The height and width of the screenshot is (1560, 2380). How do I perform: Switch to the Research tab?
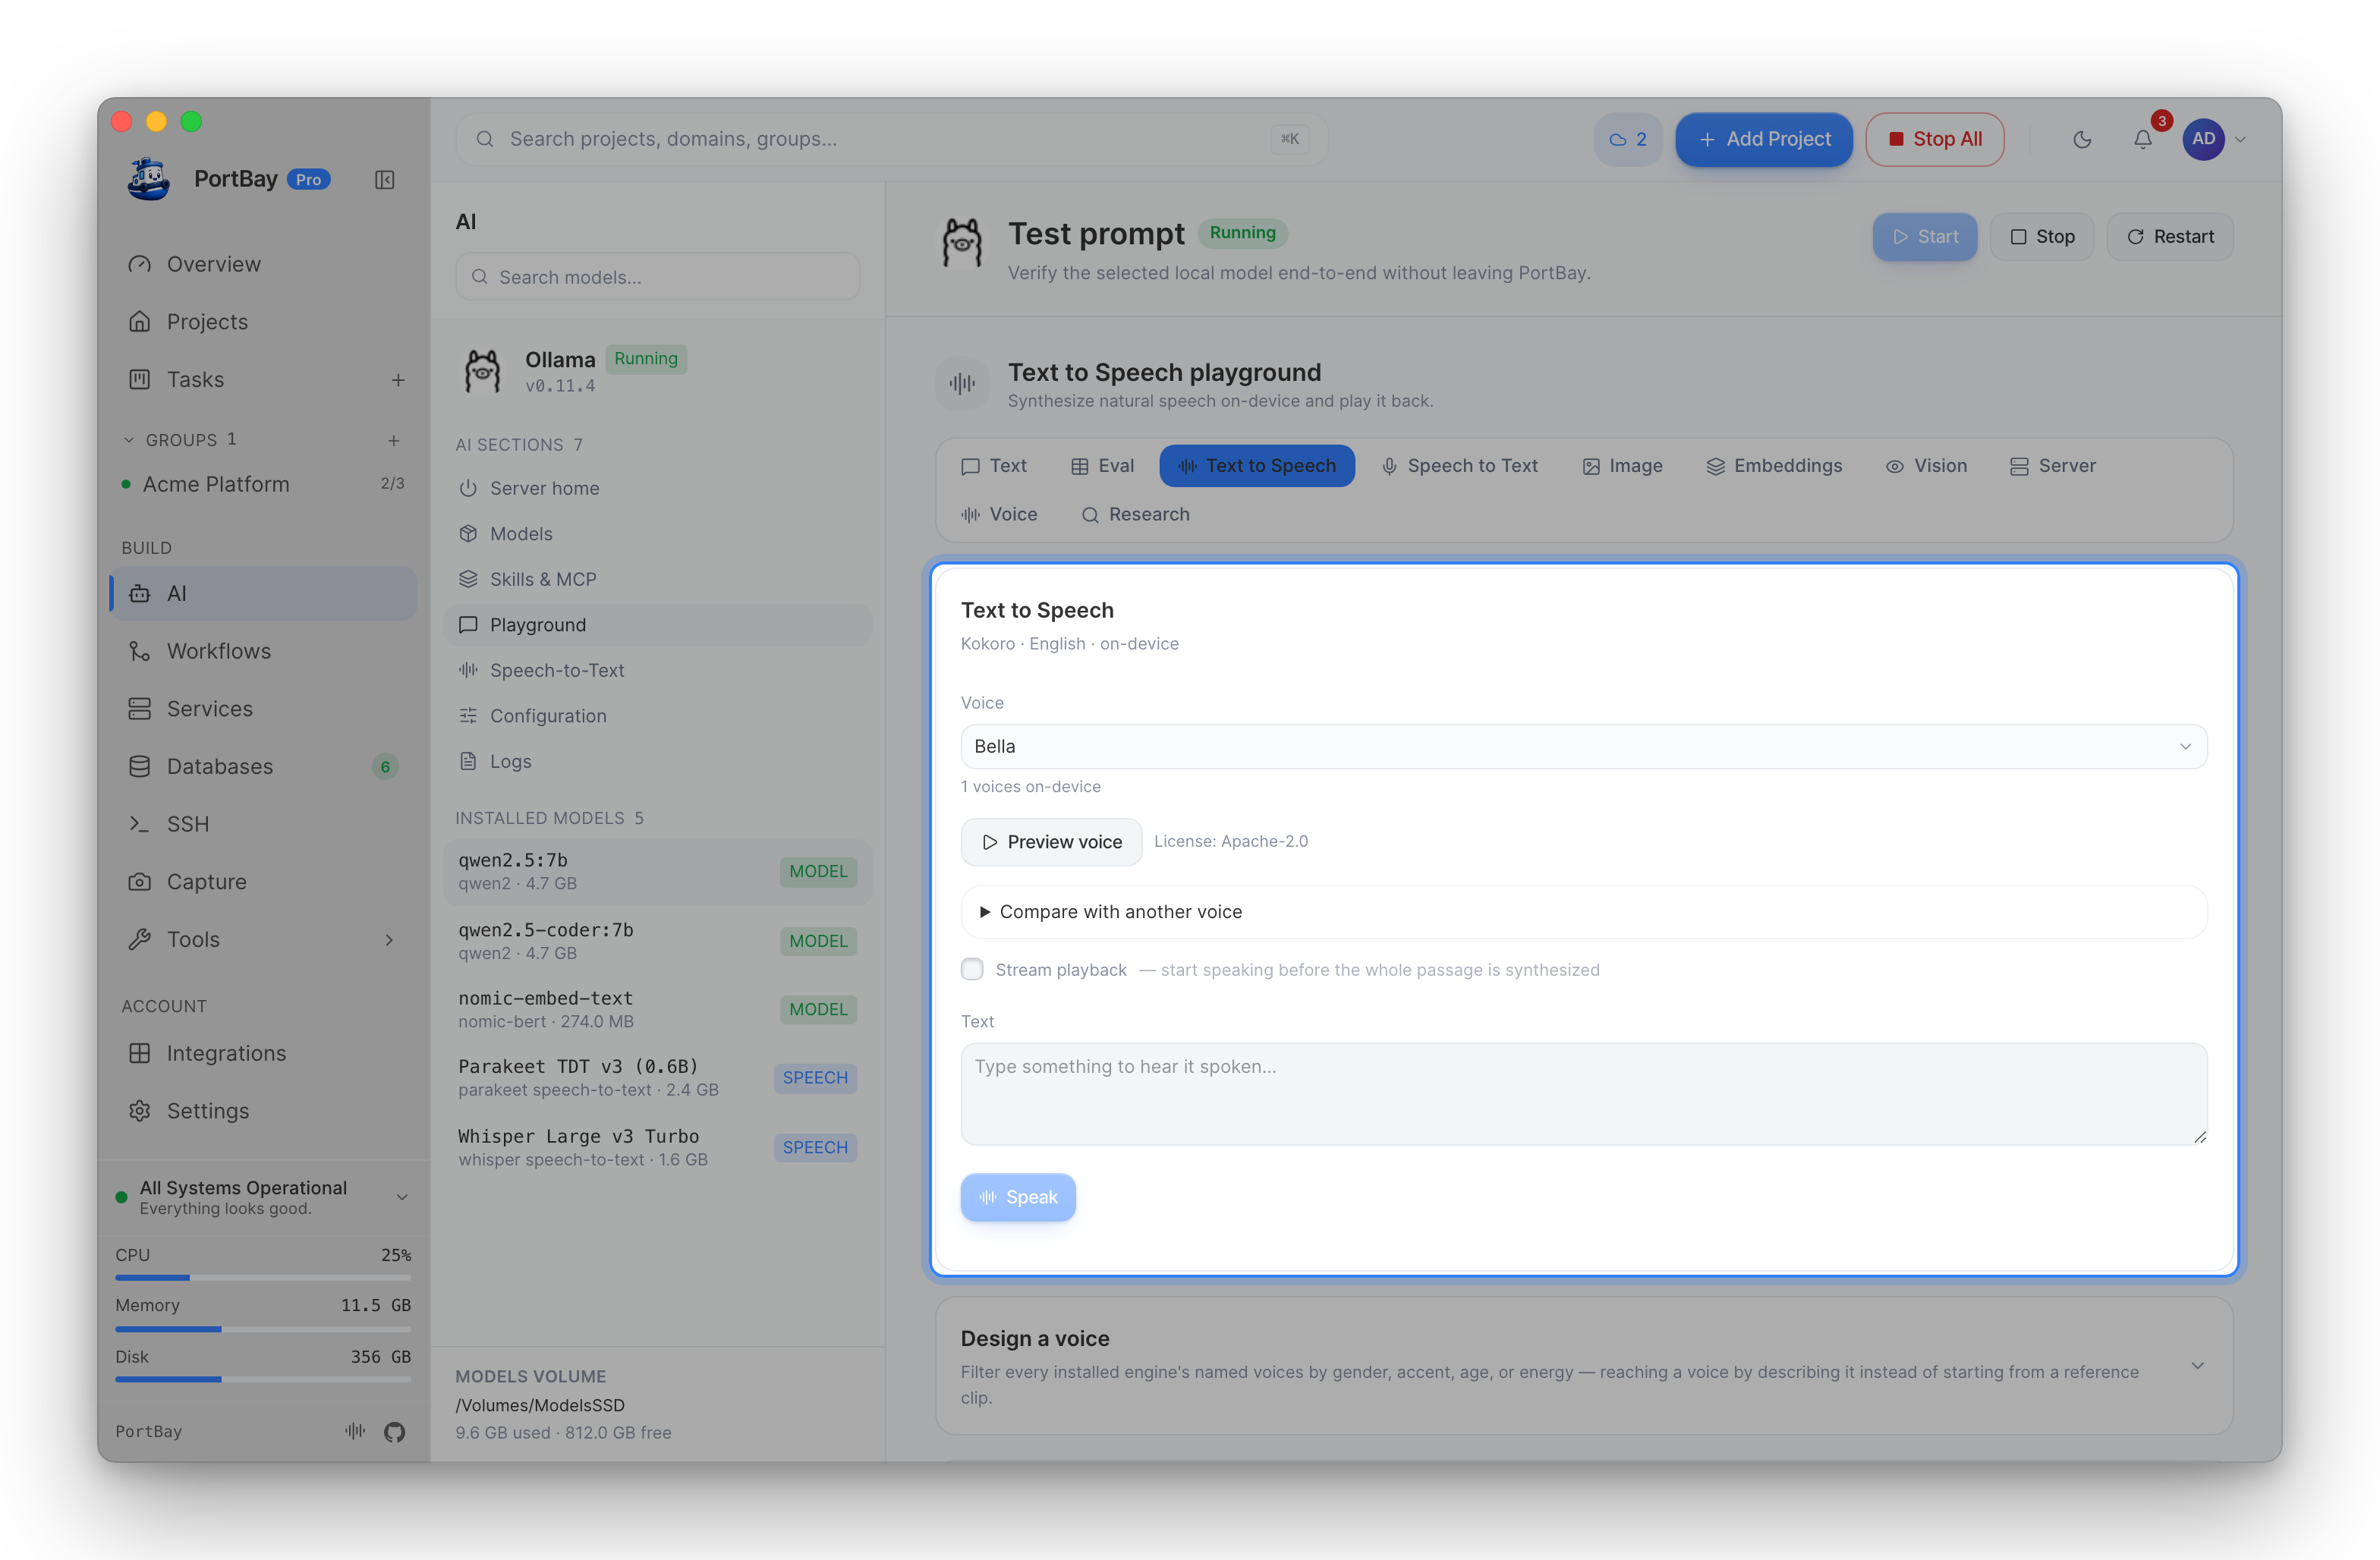[1136, 514]
